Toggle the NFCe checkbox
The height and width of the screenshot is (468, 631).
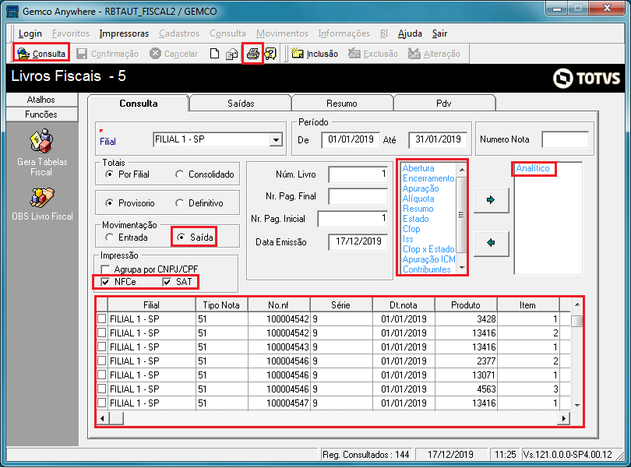[105, 282]
